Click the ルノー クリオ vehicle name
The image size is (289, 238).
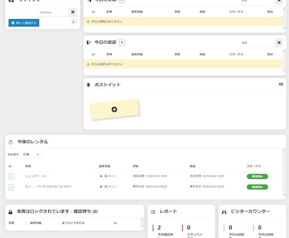coord(48,187)
